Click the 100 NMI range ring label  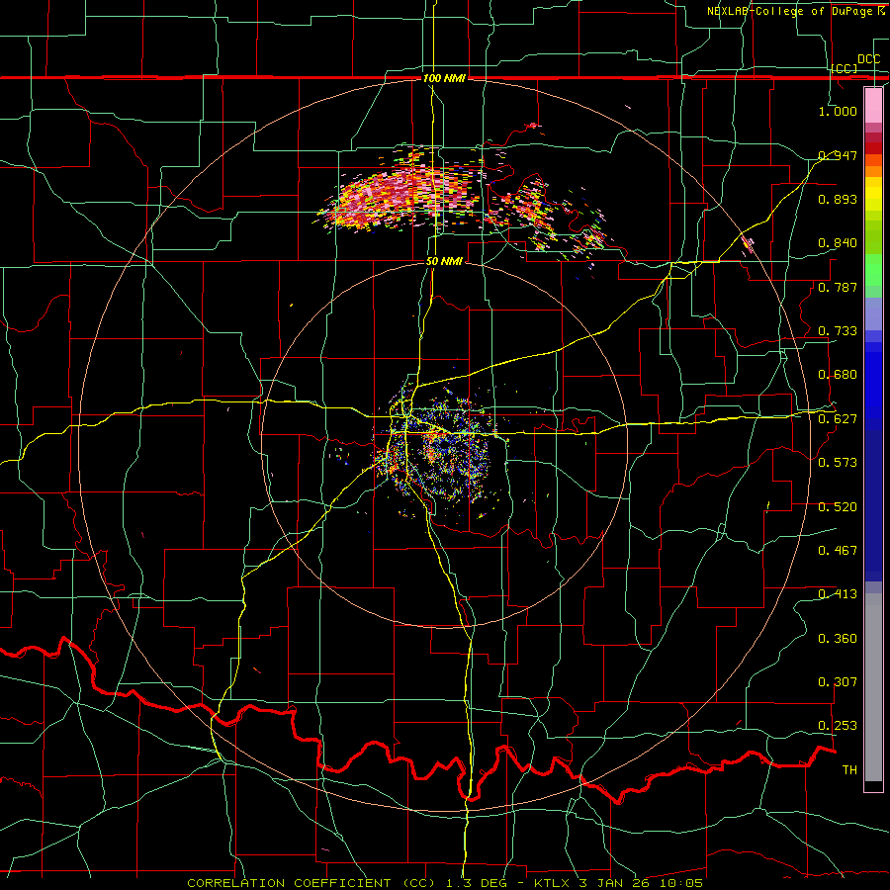444,78
